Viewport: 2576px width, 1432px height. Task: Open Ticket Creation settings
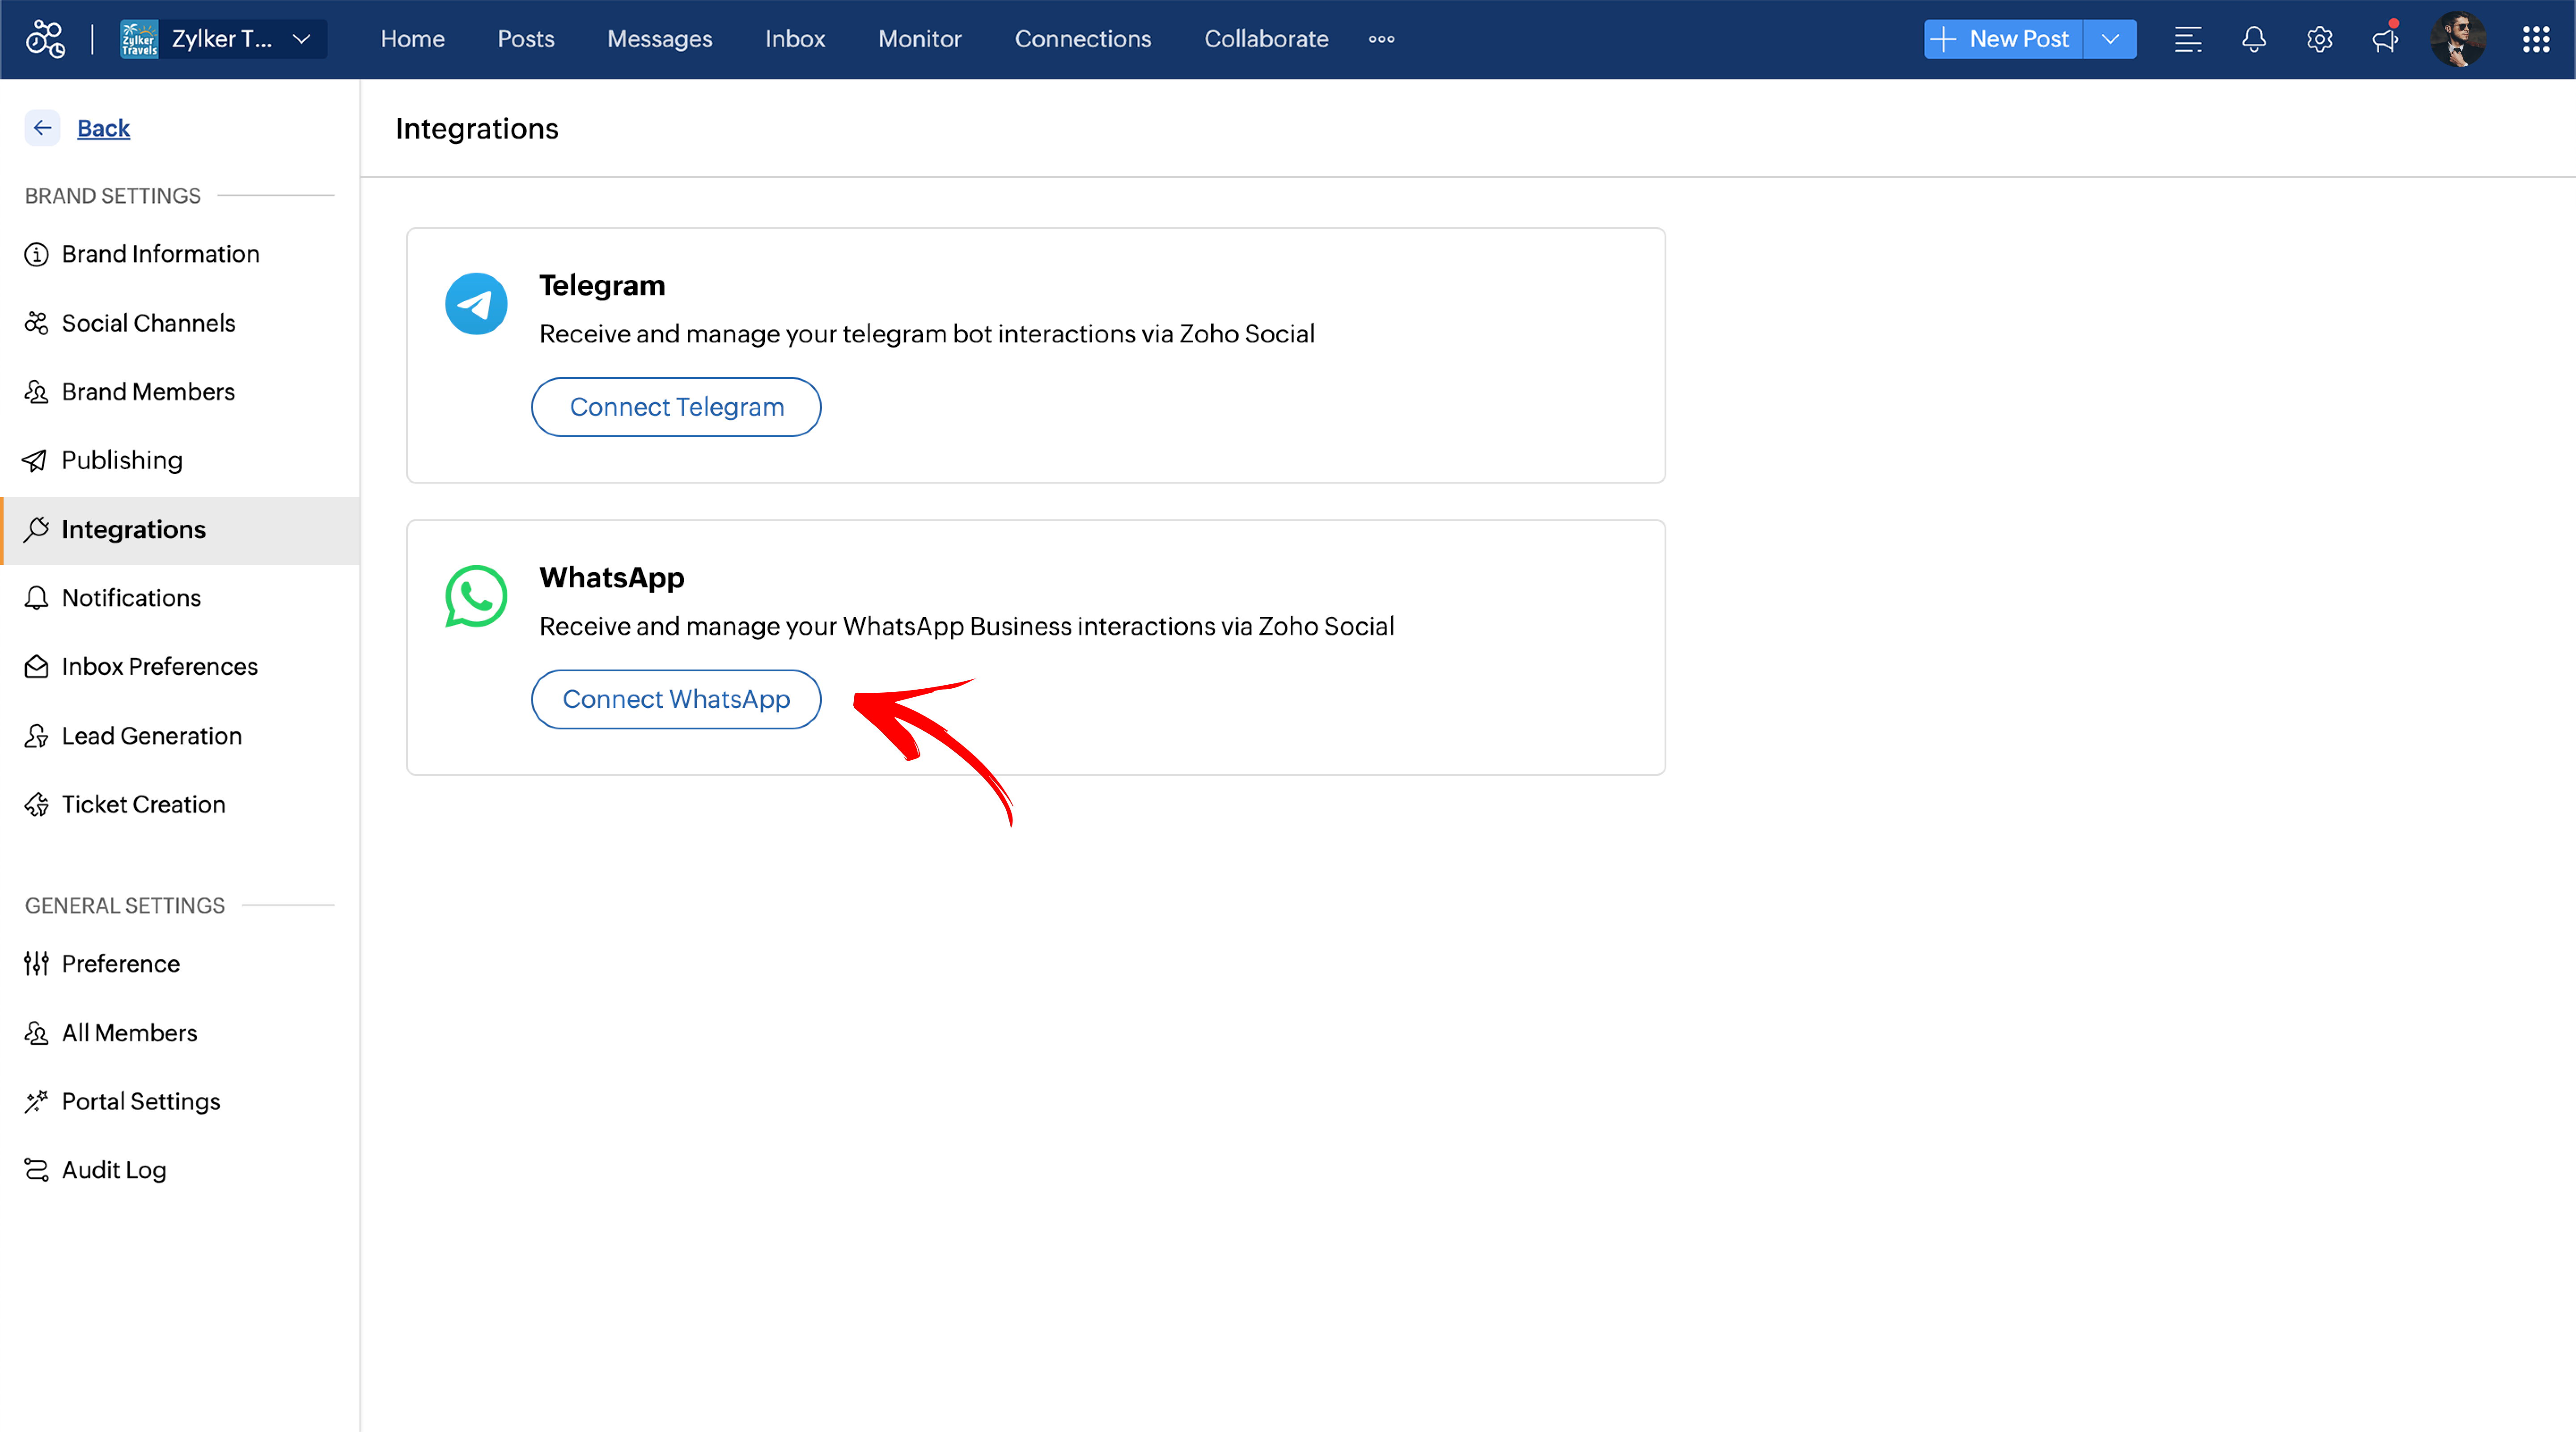[180, 804]
